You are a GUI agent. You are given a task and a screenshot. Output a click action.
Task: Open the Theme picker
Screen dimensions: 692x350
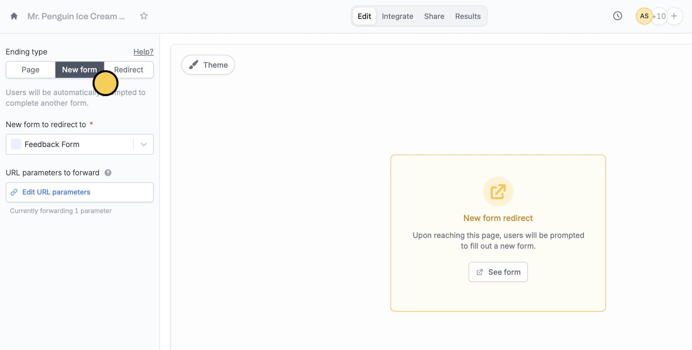(208, 65)
